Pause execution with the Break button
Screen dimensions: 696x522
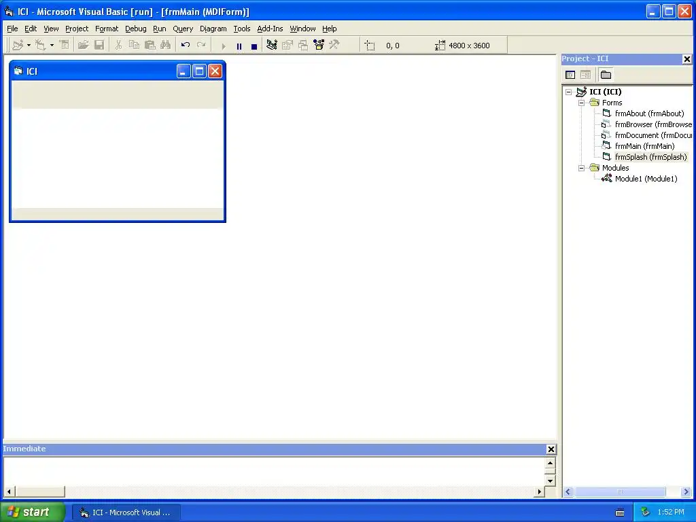pyautogui.click(x=239, y=46)
